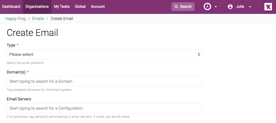Go to the Dashboard menu

(x=11, y=7)
